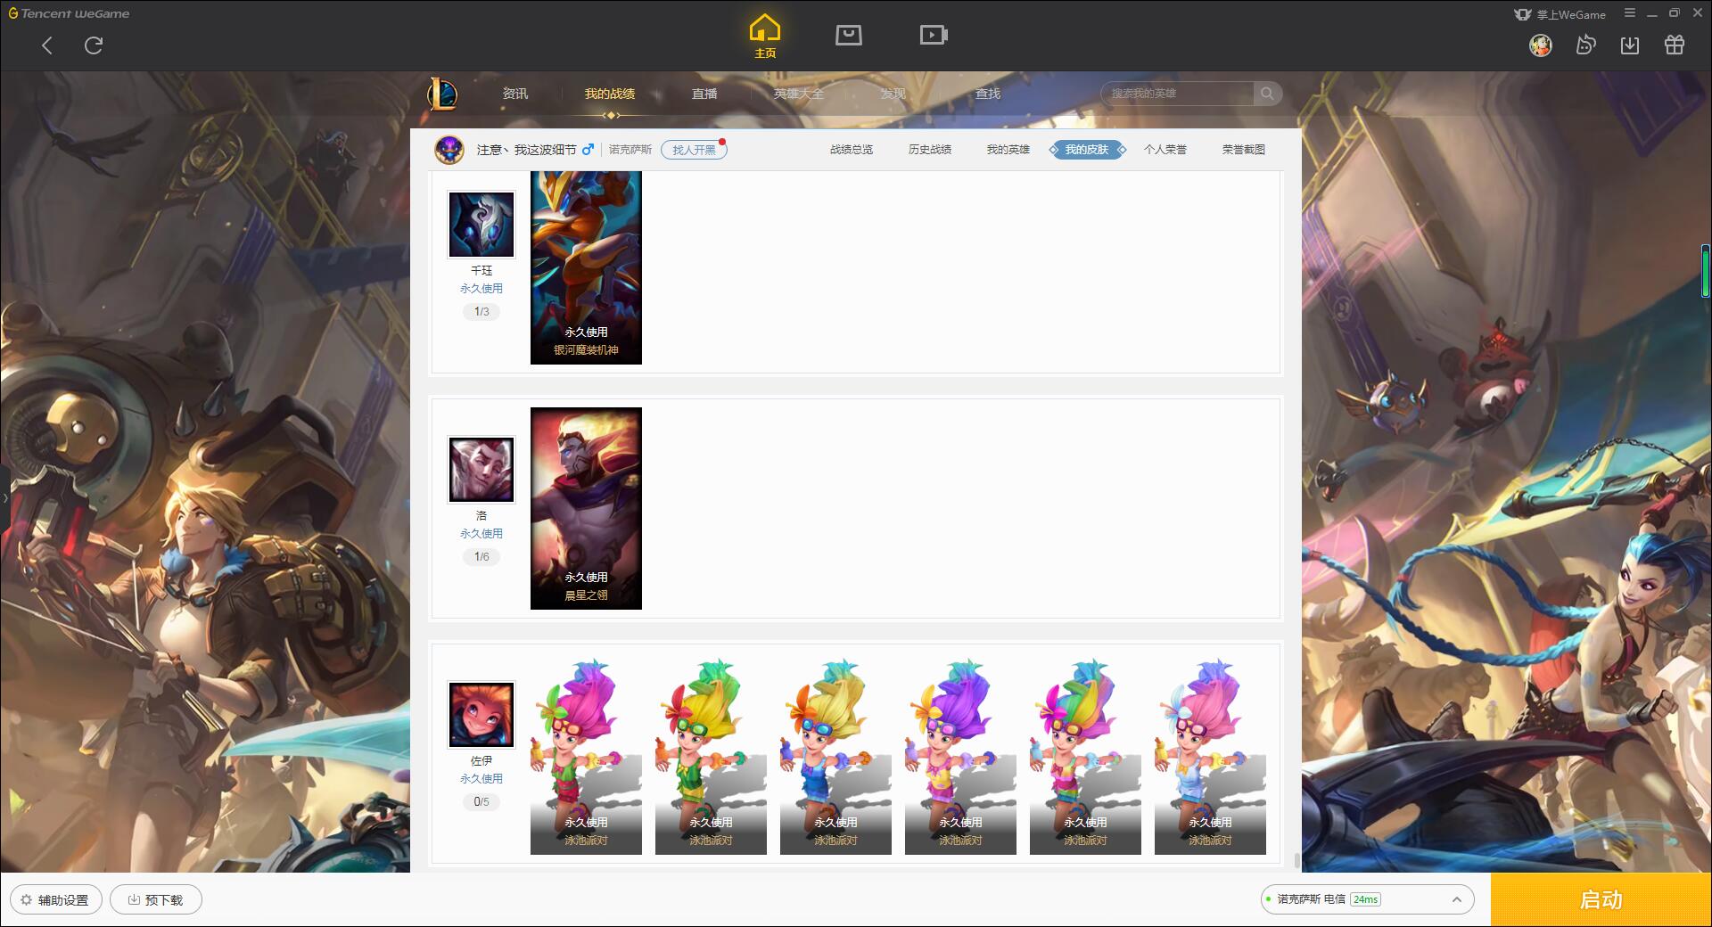Click the 千珏 champion portrait
The image size is (1712, 927).
click(x=481, y=225)
